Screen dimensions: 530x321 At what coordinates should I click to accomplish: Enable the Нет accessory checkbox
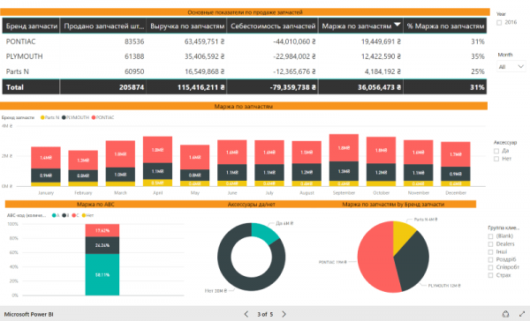click(x=496, y=159)
